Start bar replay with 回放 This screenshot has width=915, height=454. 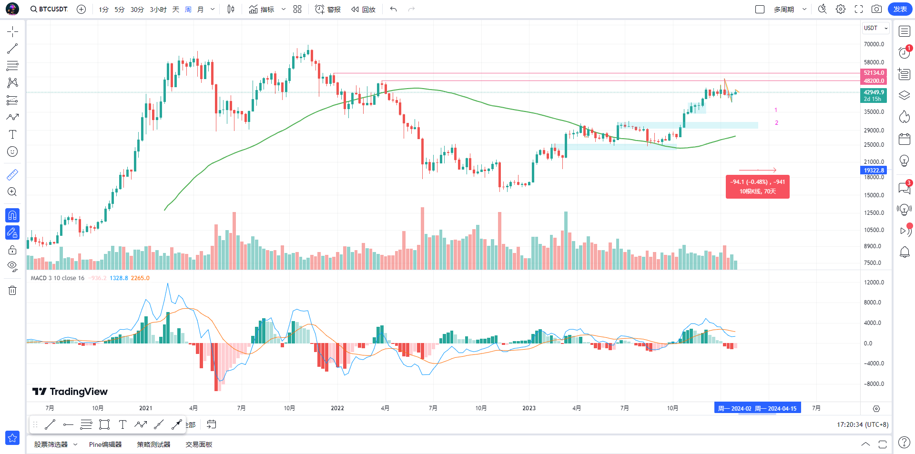tap(363, 9)
